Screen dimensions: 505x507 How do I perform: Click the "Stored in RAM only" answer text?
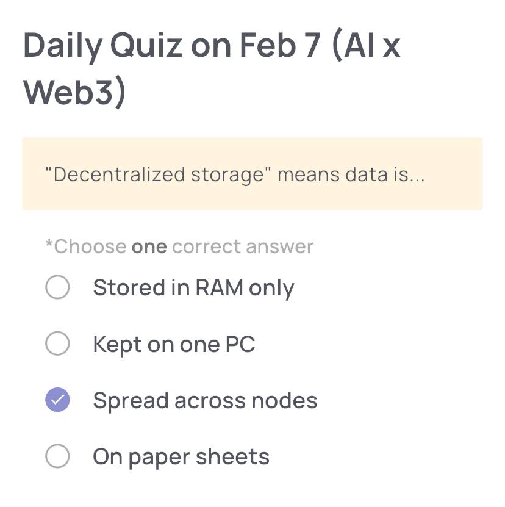point(193,287)
